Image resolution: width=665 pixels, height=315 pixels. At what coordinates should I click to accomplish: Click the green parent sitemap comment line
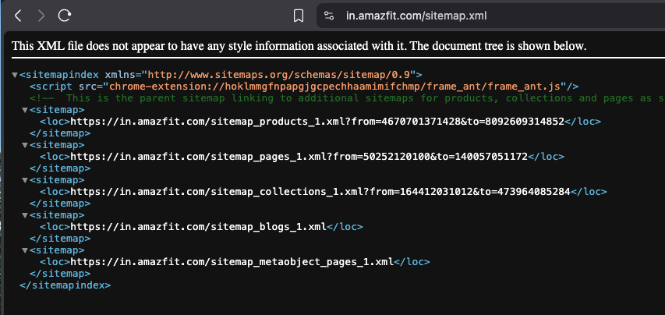[347, 98]
